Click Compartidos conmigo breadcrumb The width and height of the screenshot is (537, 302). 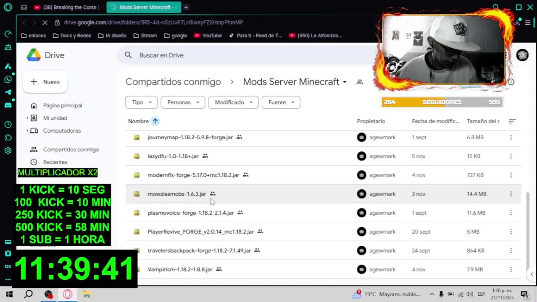point(173,82)
